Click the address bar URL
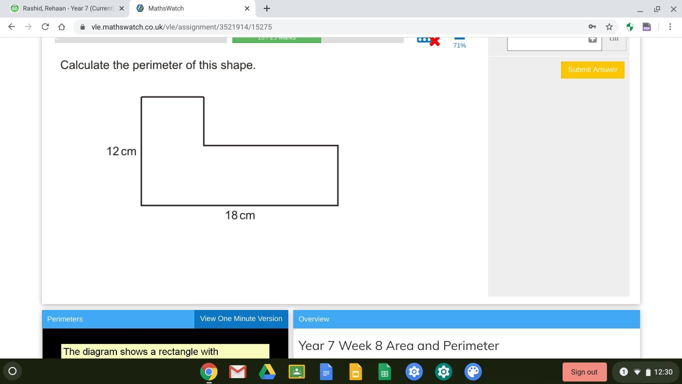The image size is (682, 384). click(181, 27)
